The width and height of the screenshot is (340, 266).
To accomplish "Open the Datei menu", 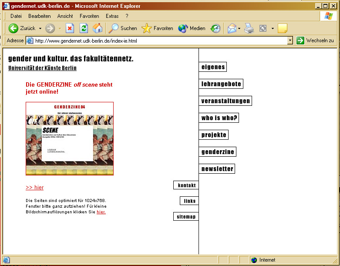I will pyautogui.click(x=16, y=16).
